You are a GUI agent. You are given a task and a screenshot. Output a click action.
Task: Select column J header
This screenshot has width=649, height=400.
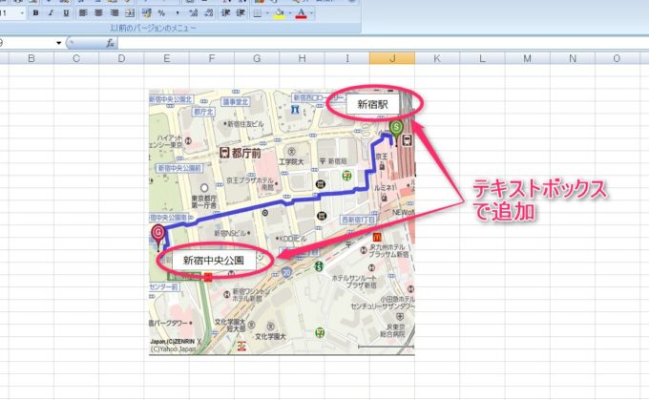391,58
